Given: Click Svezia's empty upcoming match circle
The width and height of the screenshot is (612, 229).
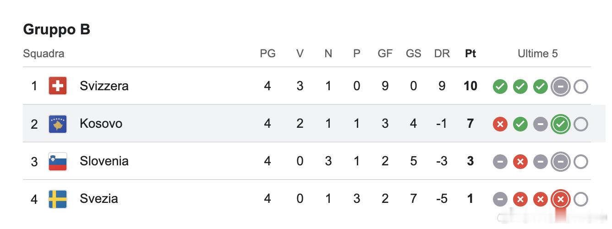Looking at the screenshot, I should (x=581, y=199).
